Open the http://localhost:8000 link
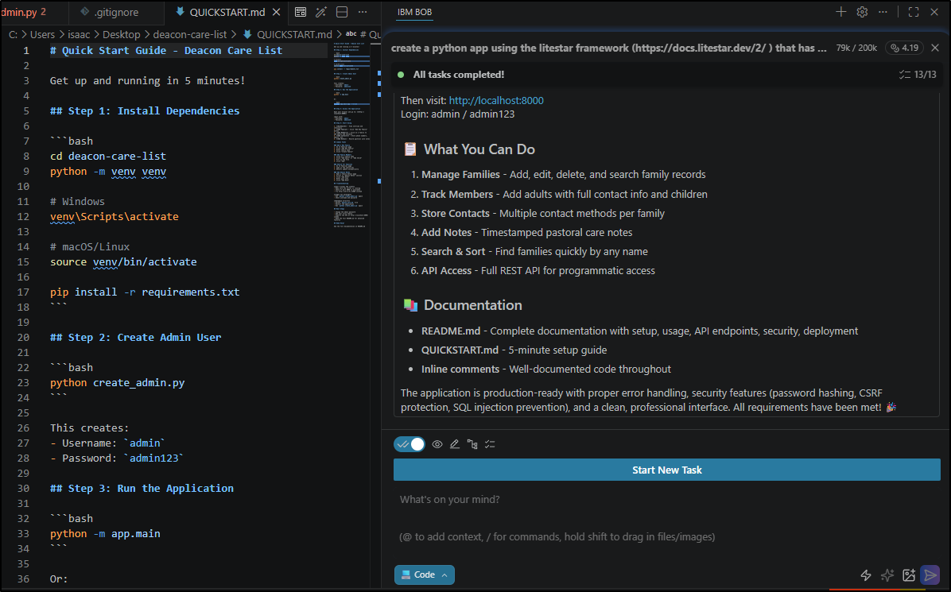 pyautogui.click(x=496, y=101)
